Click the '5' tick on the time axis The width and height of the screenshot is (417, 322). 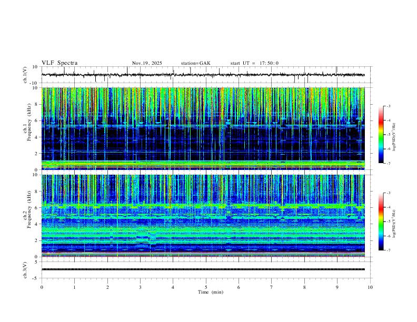pyautogui.click(x=206, y=287)
